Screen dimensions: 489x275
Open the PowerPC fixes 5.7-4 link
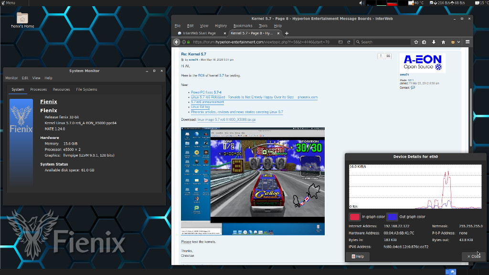coord(206,92)
